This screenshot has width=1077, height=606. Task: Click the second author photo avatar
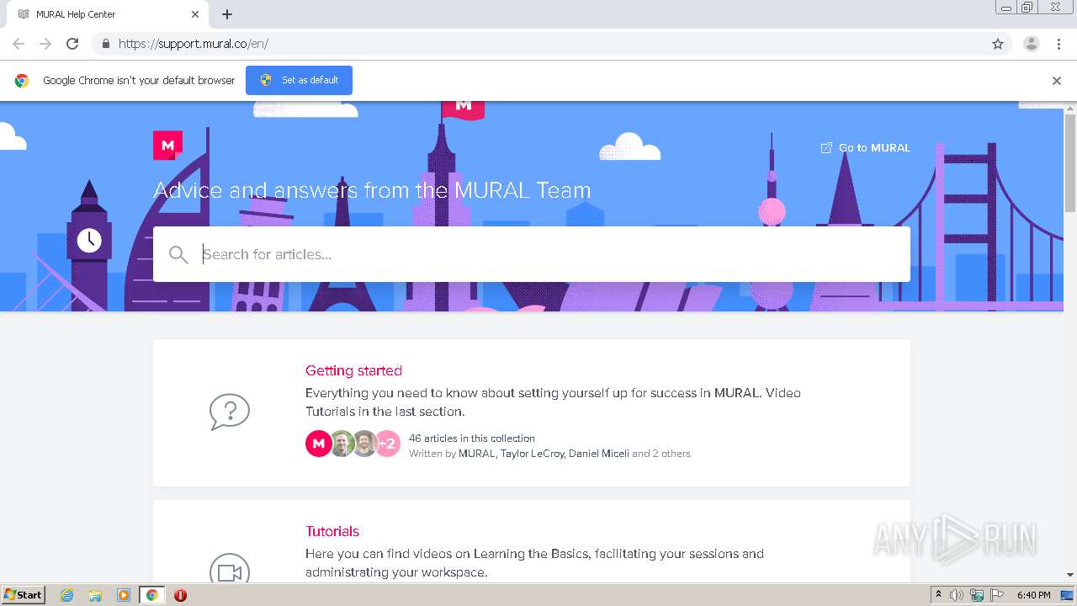pos(342,444)
